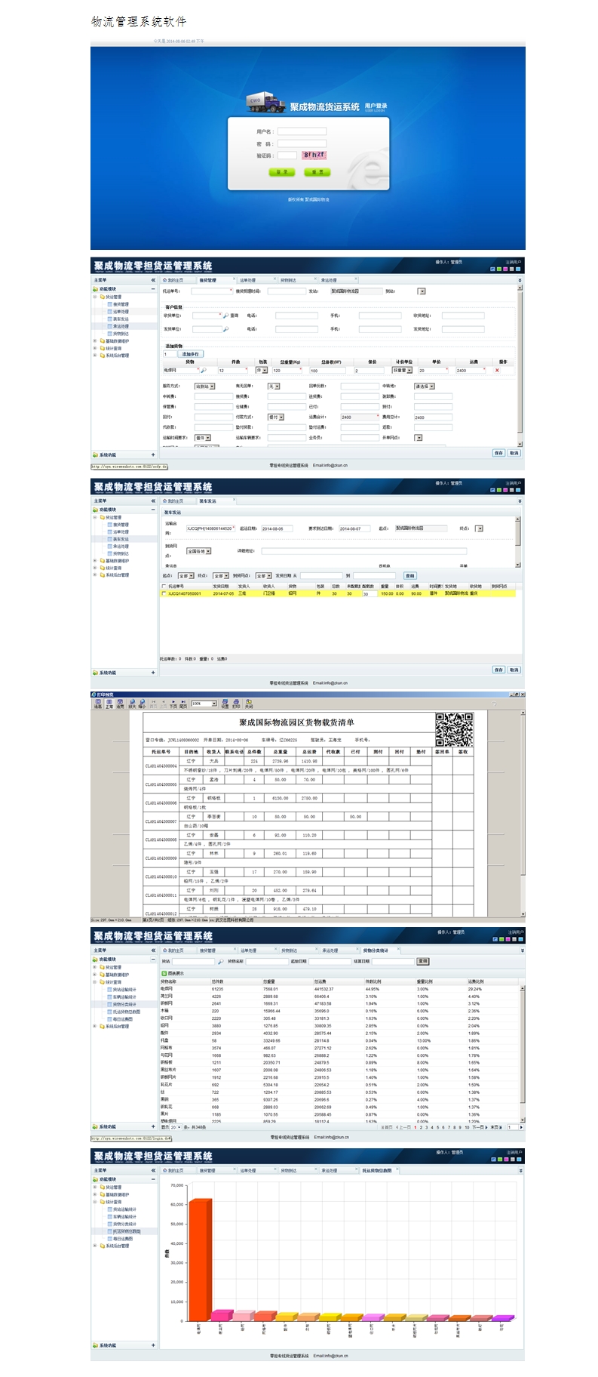The width and height of the screenshot is (598, 1377).
Task: Open the 计价单位 dropdown showing 按重量
Action: (x=402, y=371)
